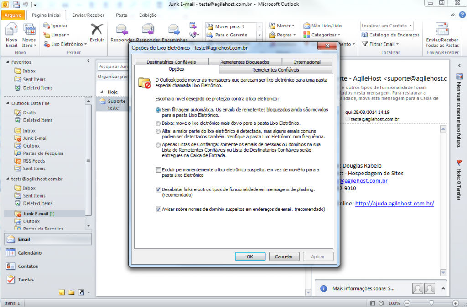Open the Novos Itens icon
467x307 pixels.
coord(29,30)
